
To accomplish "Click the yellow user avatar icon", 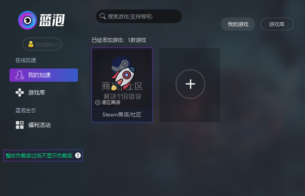I will [31, 44].
